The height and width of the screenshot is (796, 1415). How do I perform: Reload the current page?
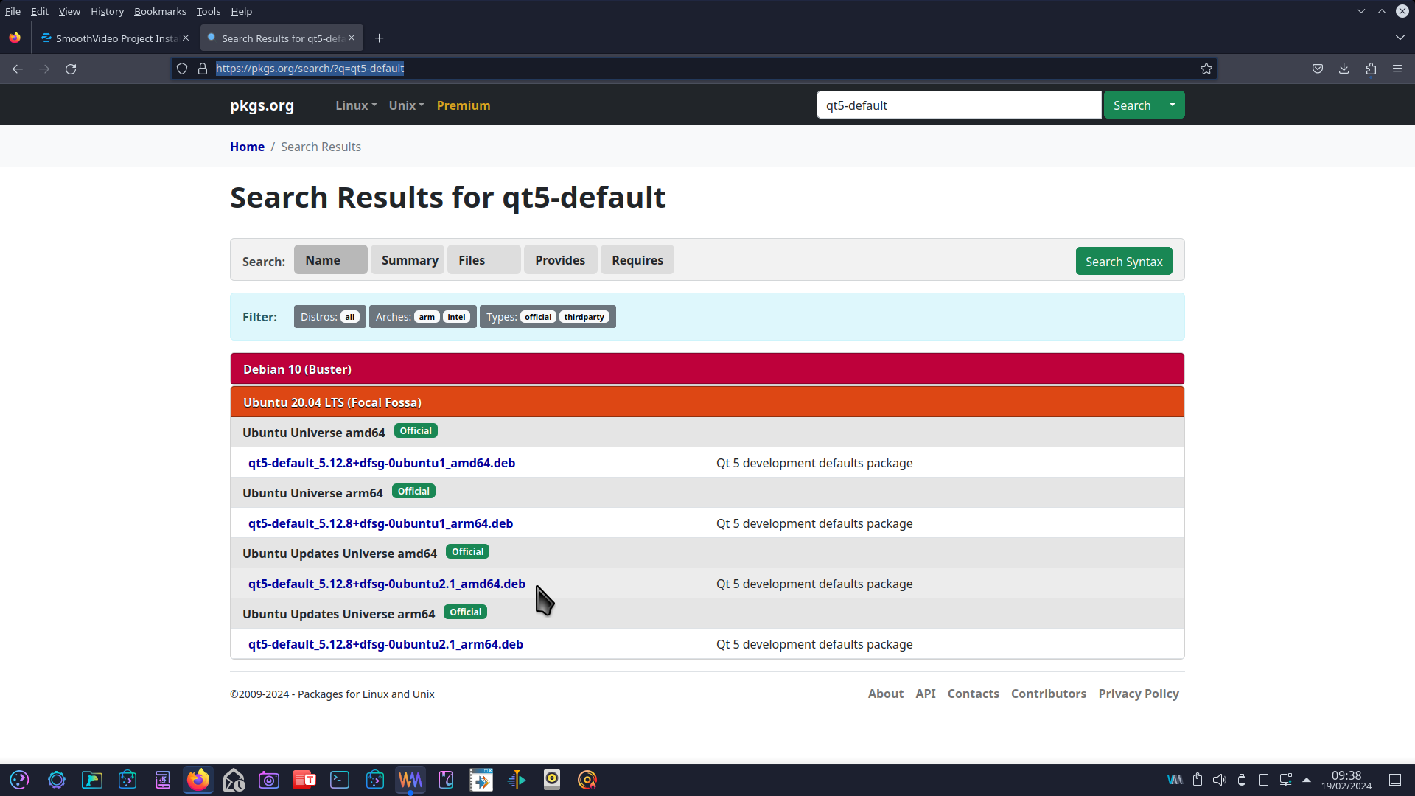click(x=71, y=69)
